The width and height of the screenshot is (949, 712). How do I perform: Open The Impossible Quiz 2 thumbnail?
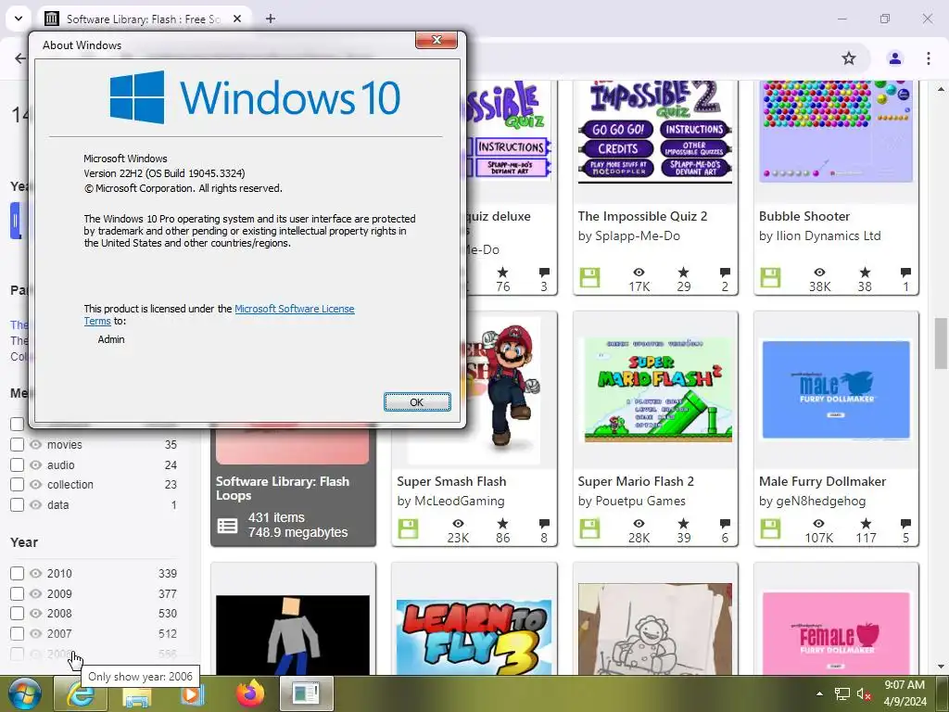[x=655, y=132]
